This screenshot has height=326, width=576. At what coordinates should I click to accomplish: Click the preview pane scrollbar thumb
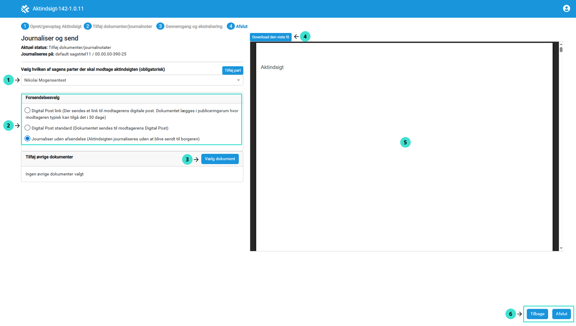(x=561, y=50)
